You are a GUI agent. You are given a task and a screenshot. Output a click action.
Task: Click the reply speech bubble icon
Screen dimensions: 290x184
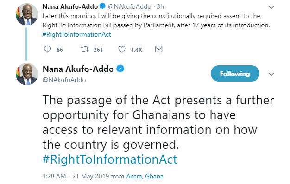point(47,50)
